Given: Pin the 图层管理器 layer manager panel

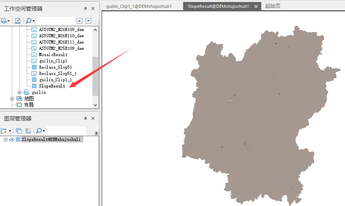Looking at the screenshot, I should [x=85, y=118].
